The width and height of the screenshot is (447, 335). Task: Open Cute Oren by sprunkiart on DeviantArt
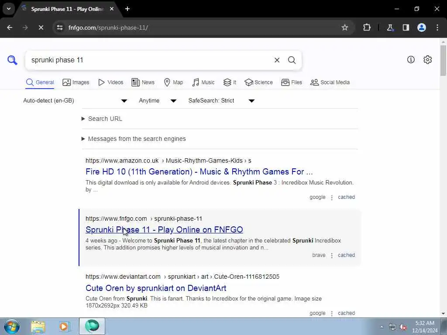pyautogui.click(x=156, y=288)
